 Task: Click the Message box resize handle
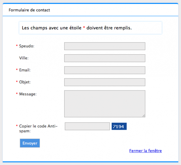(144, 116)
